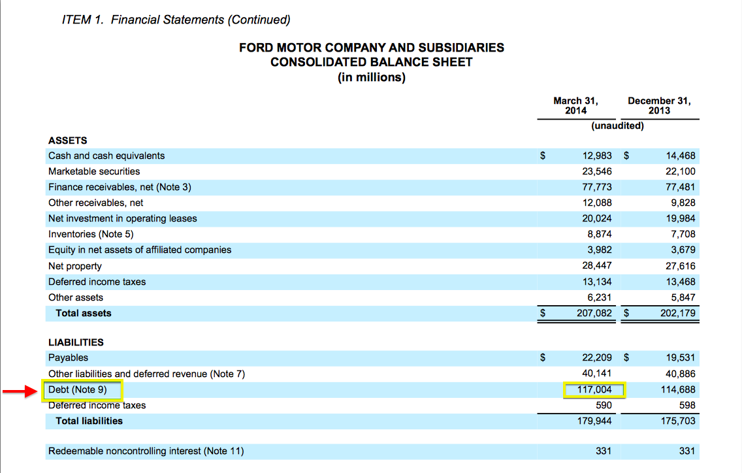Click the Total liabilities value 179,944
Image resolution: width=742 pixels, height=473 pixels.
click(x=596, y=421)
